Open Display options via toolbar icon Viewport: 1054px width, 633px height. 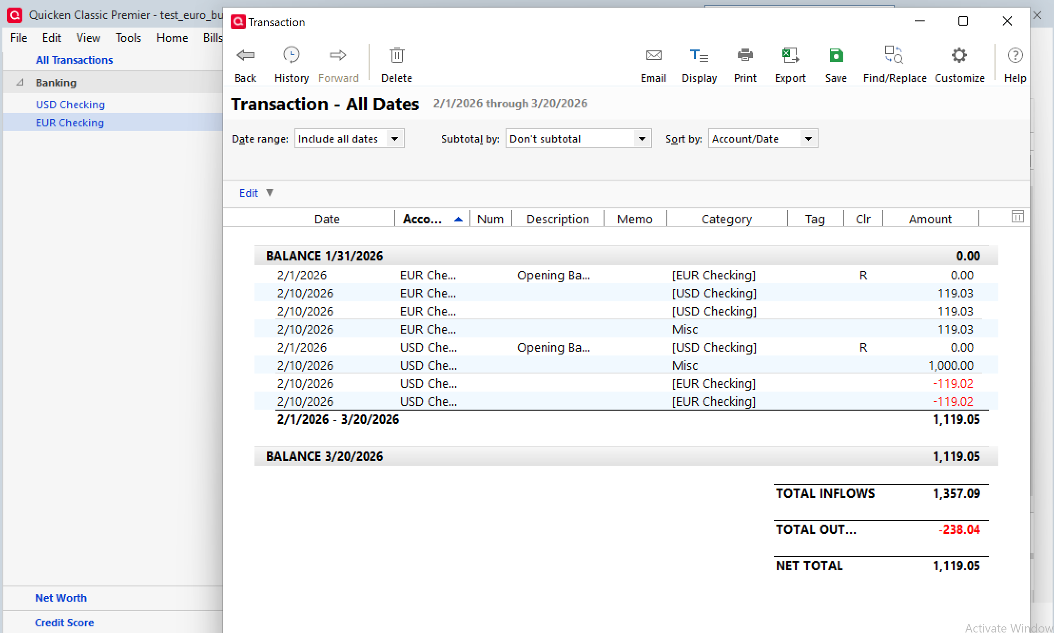tap(699, 56)
